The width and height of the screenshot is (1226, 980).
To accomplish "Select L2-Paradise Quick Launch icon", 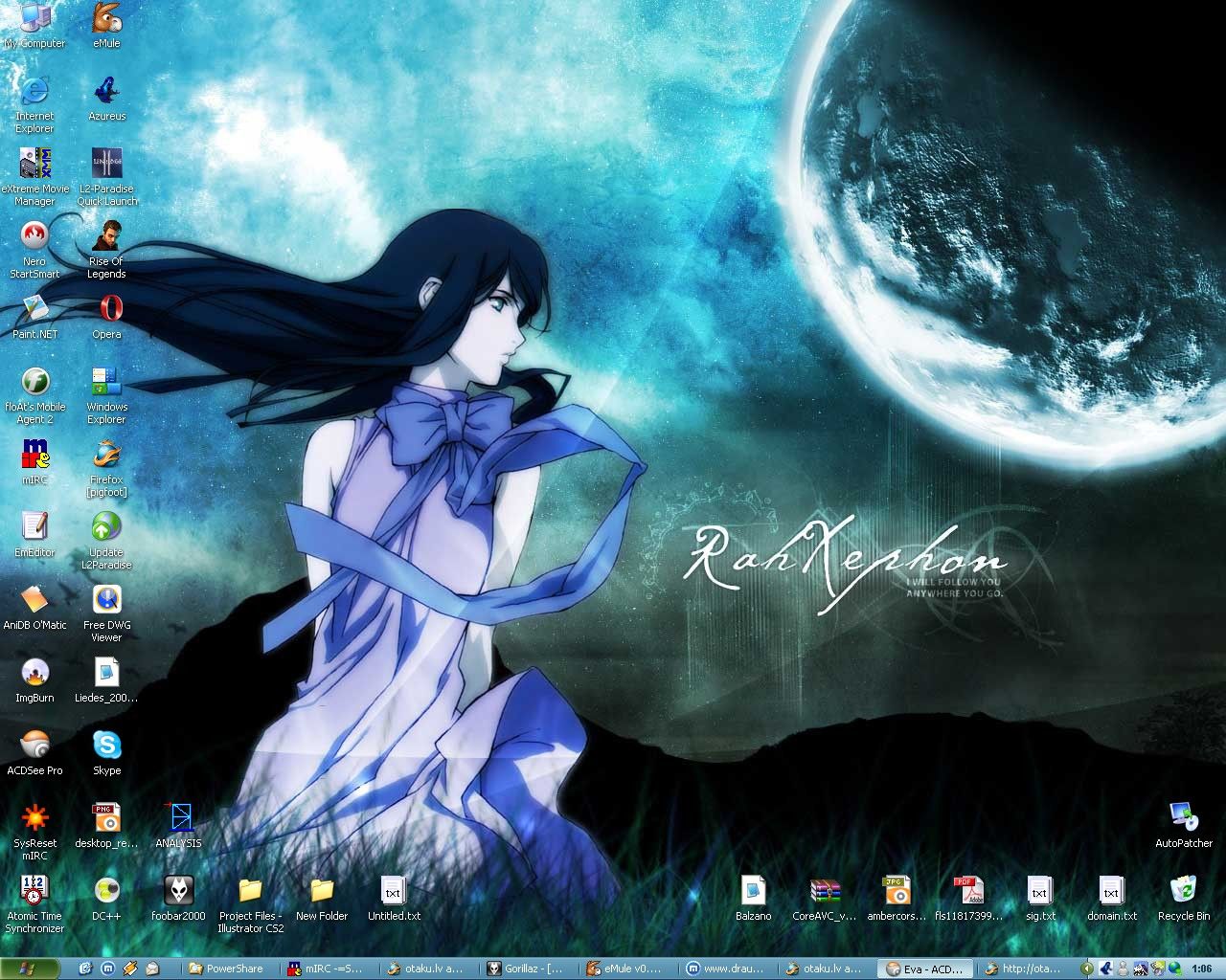I will (x=106, y=177).
